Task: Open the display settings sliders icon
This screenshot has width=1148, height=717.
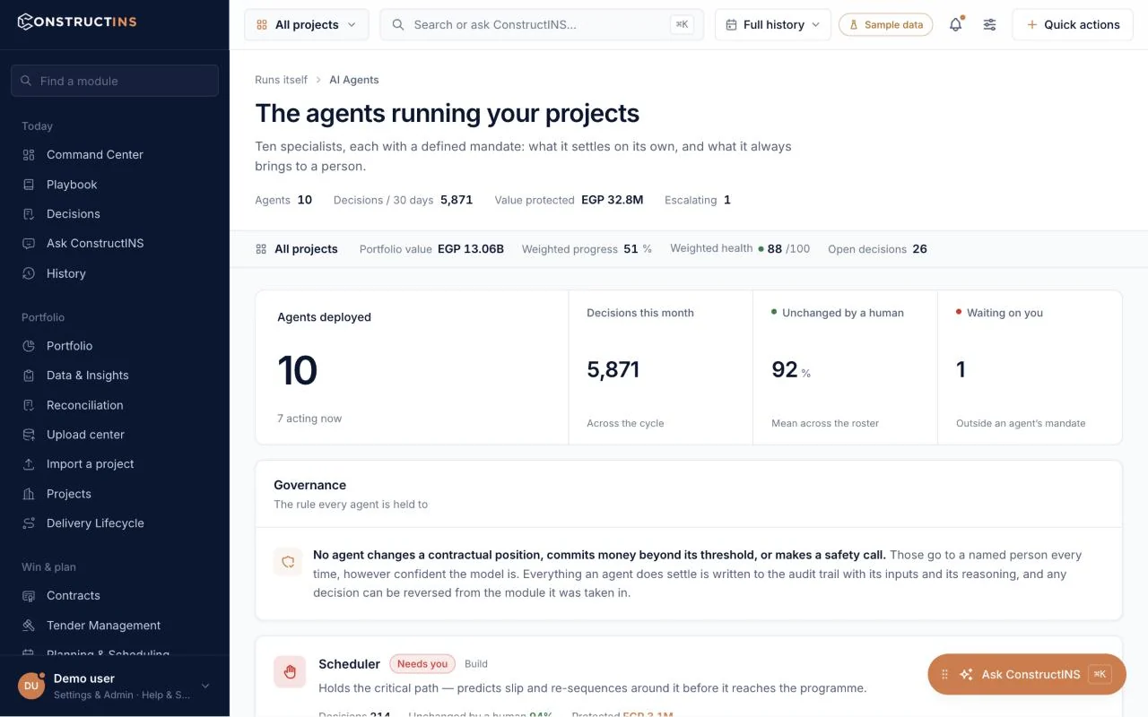Action: pos(989,25)
